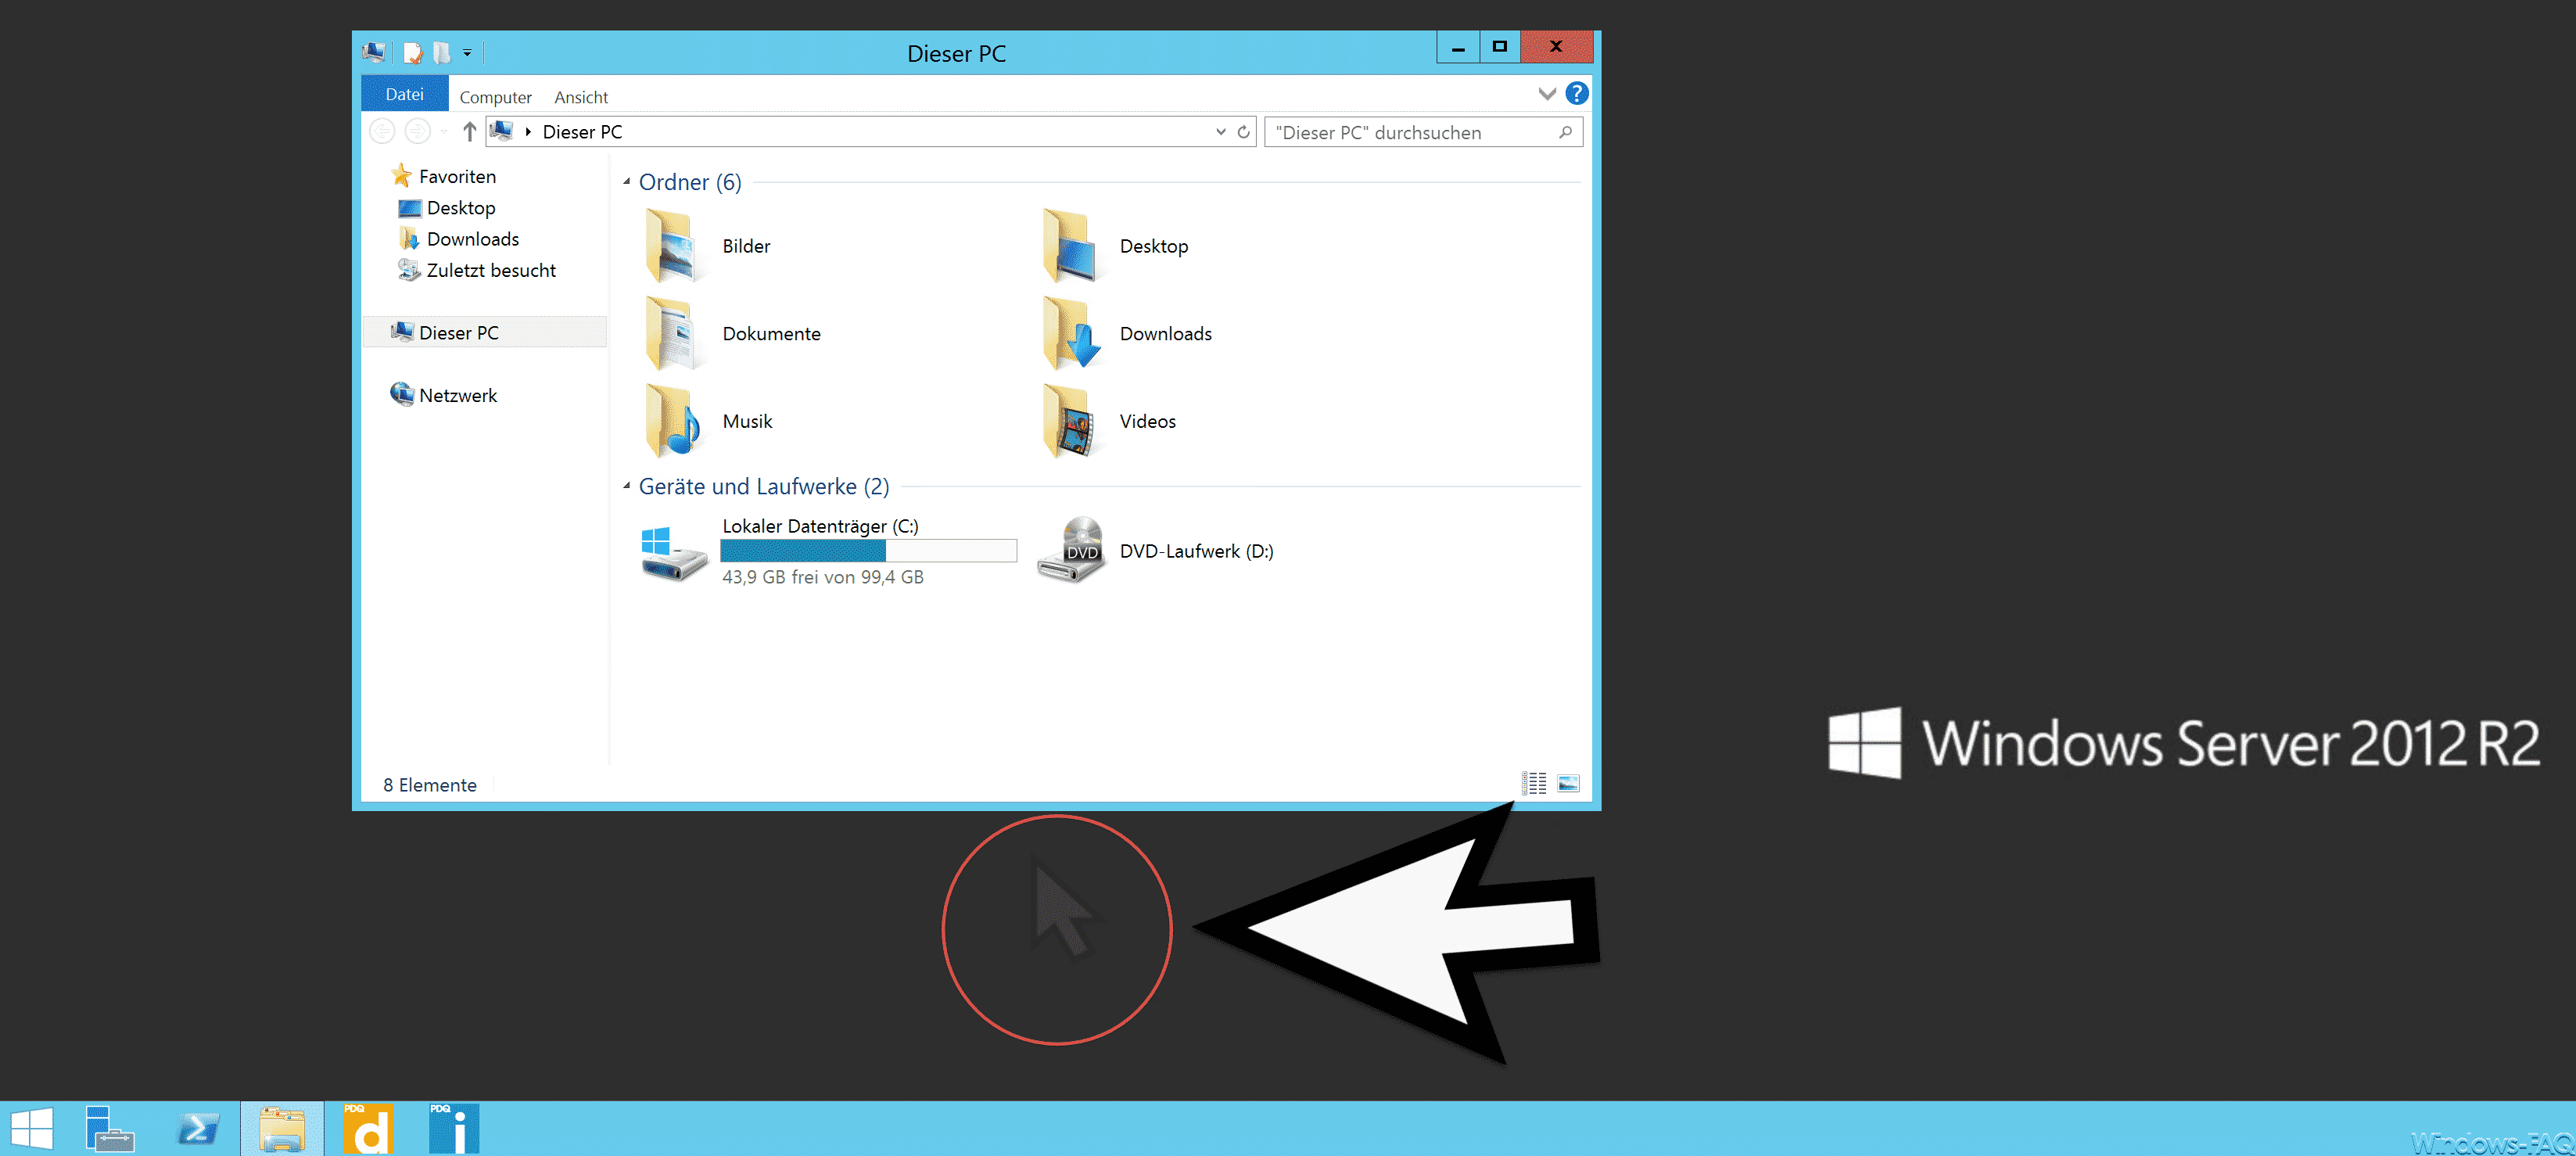Switch to details view icon in status bar
Screen dimensions: 2576x1156
[x=1534, y=784]
